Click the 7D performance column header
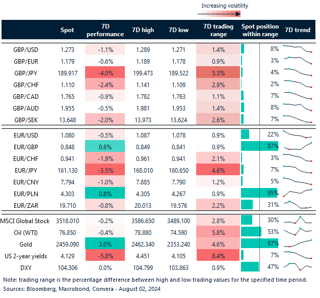Viewport: 320px width, 298px height. [x=107, y=30]
